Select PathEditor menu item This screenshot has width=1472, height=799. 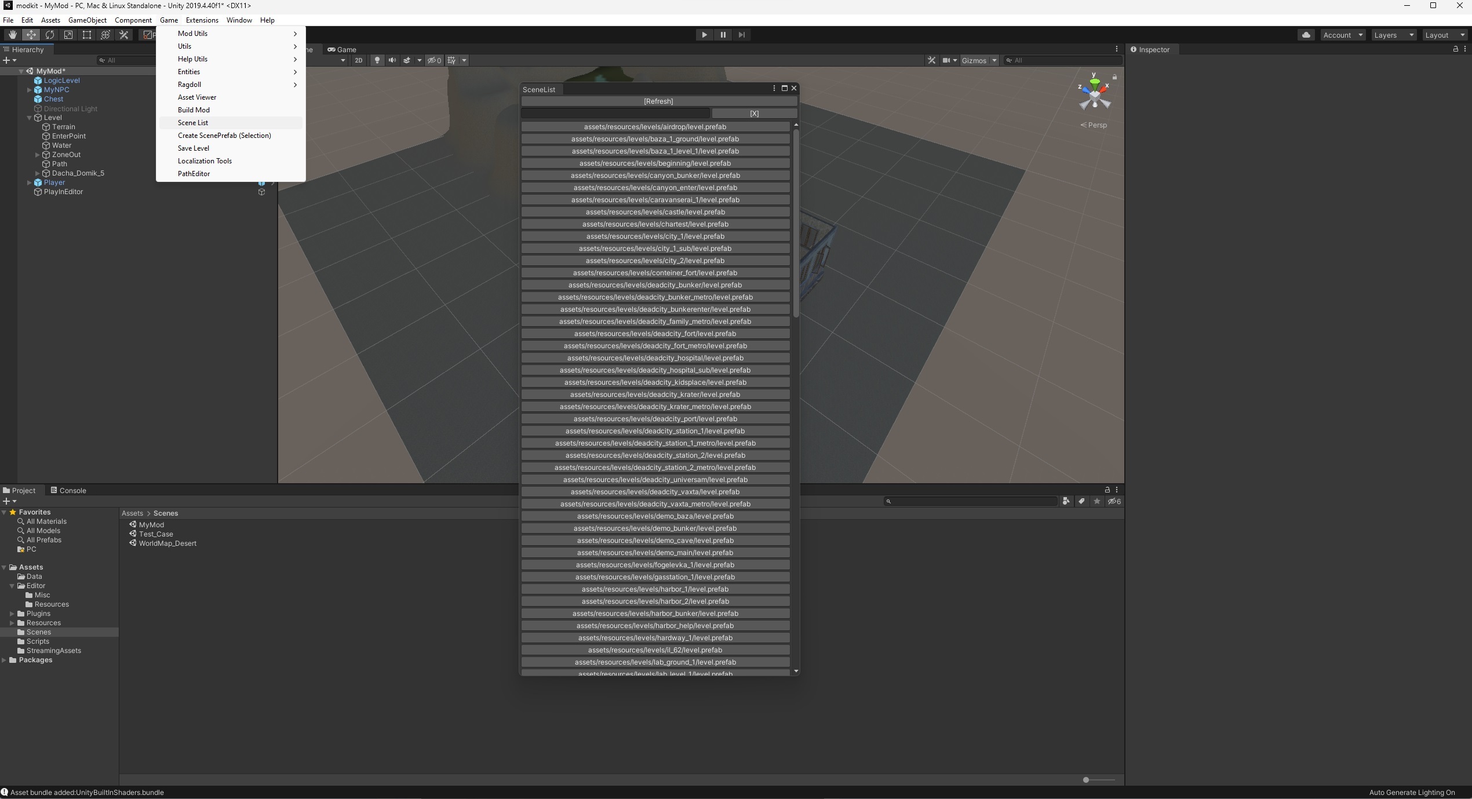[231, 174]
